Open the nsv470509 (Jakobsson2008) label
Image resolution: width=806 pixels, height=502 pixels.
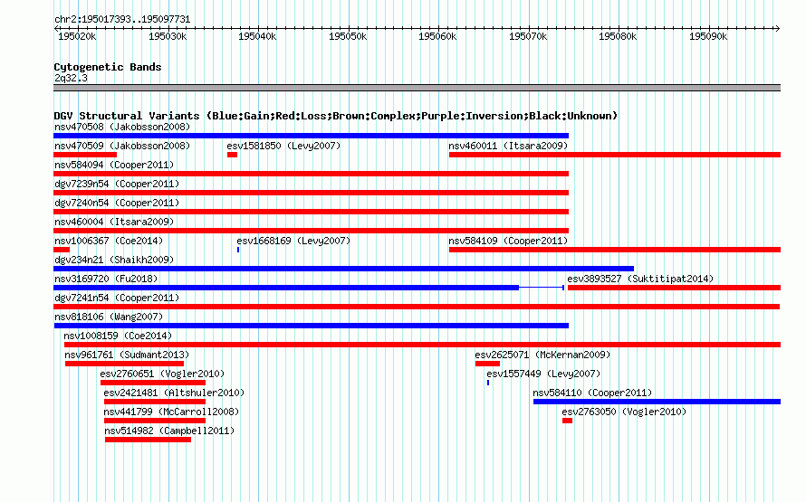[122, 146]
